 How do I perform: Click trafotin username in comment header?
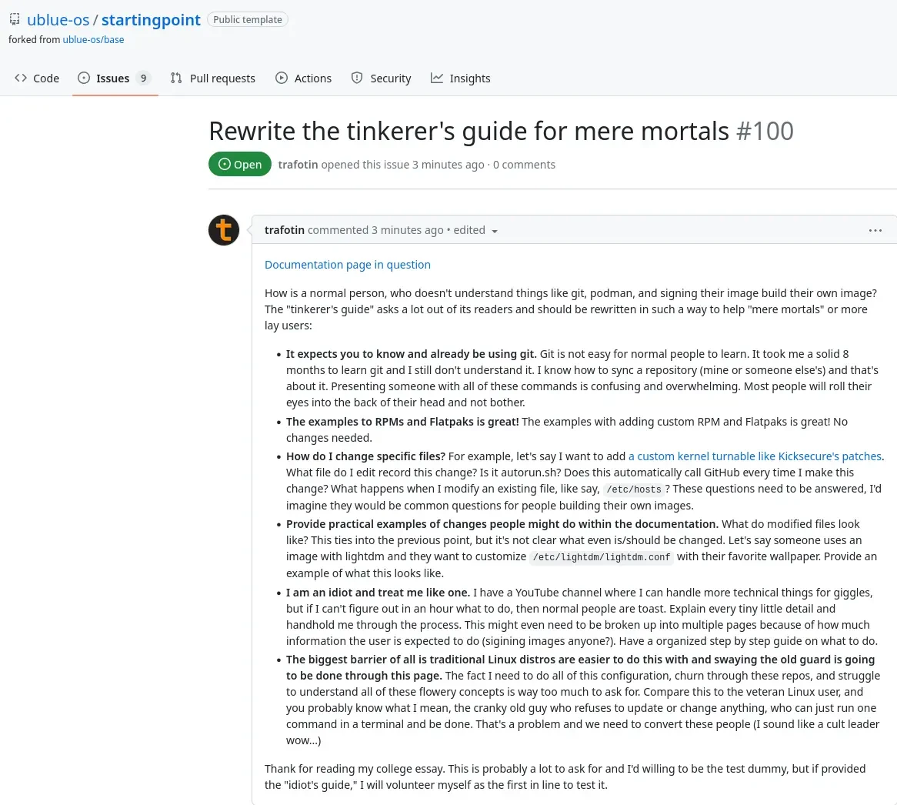pos(285,230)
